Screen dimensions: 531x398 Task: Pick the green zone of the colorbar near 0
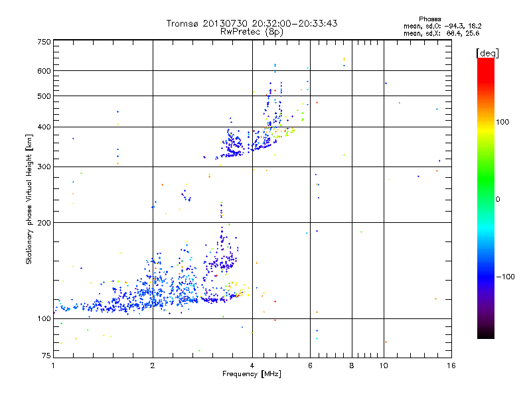coord(486,190)
